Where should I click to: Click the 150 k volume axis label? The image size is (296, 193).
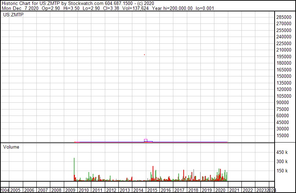[282, 171]
